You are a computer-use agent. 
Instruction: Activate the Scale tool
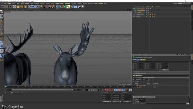pos(18,7)
